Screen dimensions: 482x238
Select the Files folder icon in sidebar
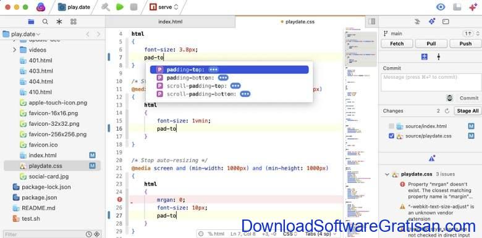[x=31, y=22]
